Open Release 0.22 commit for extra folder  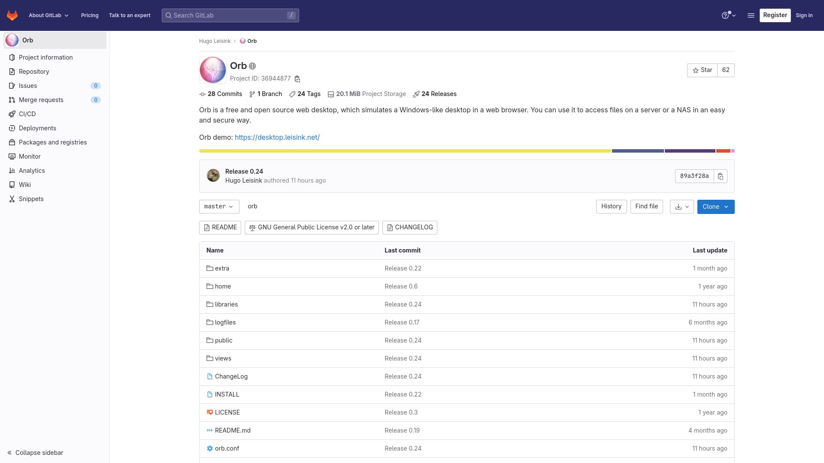click(x=403, y=268)
